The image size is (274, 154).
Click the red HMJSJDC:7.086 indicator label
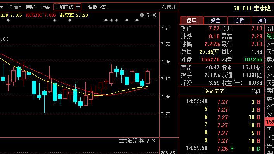[41, 15]
